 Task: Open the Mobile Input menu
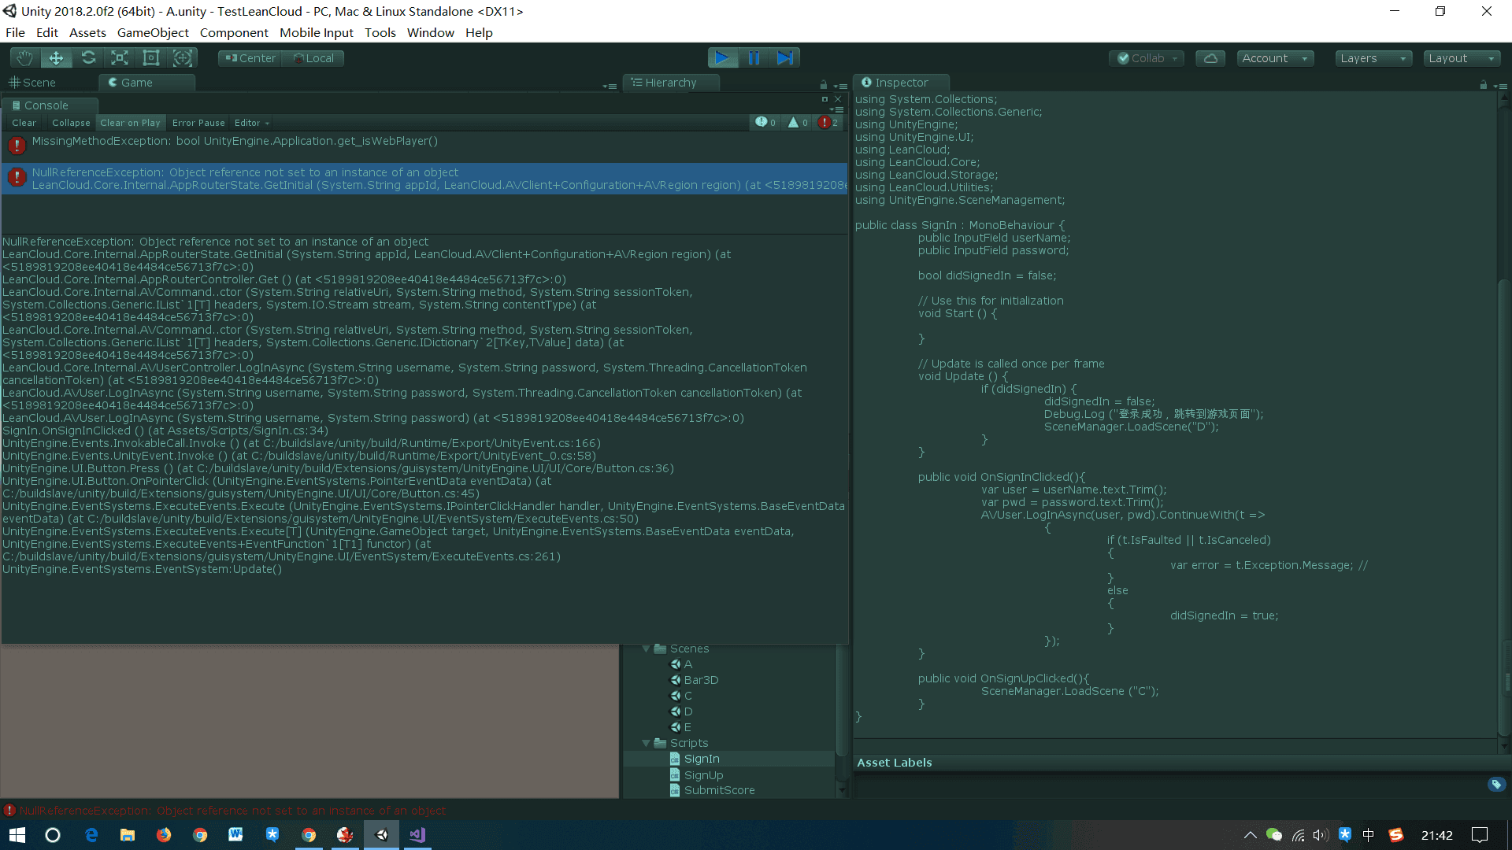tap(317, 32)
